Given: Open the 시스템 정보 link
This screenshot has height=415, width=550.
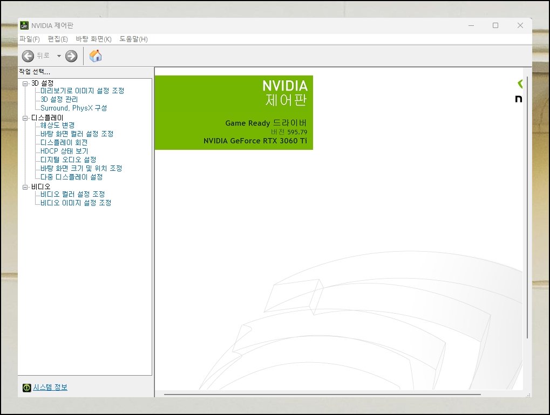Looking at the screenshot, I should coord(50,387).
